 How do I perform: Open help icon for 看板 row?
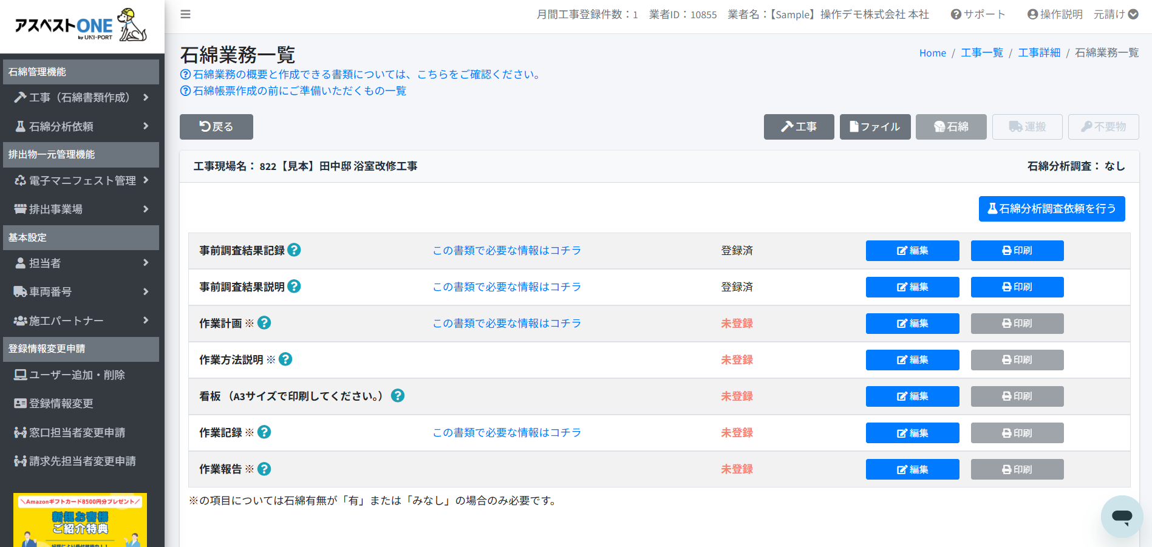(398, 396)
